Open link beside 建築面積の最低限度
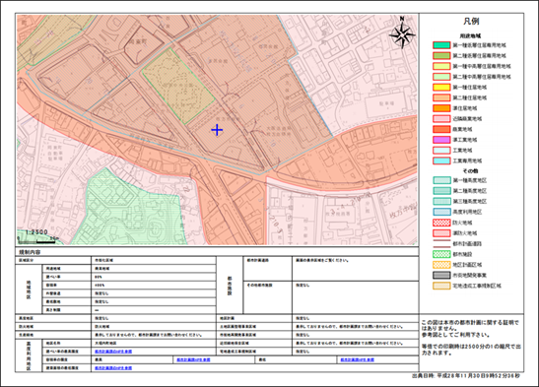 (x=113, y=367)
